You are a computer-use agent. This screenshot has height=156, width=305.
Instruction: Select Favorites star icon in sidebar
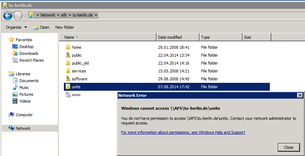(11, 39)
